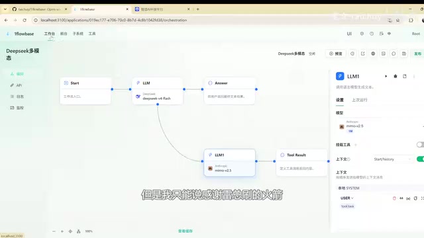Toggle the 挂载工具 mount tools switch

(x=420, y=145)
